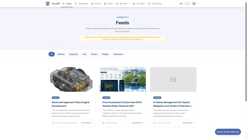The image size is (247, 139).
Task: Open the Events nav item
Action: pyautogui.click(x=96, y=4)
